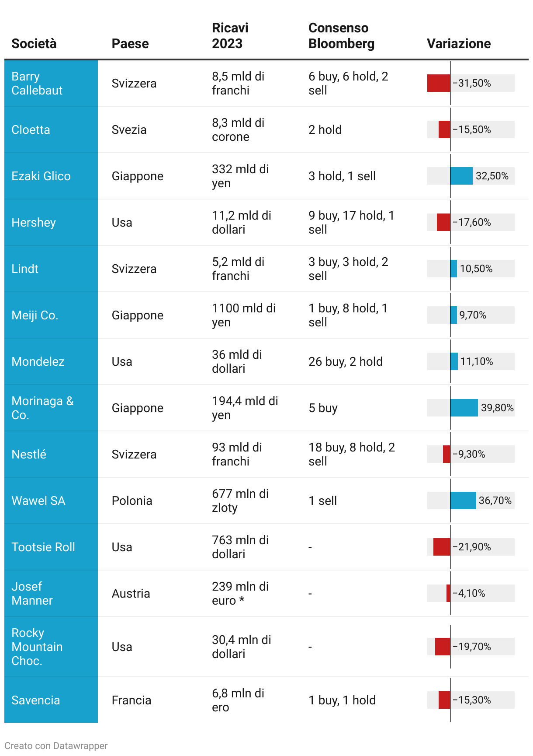This screenshot has height=756, width=533.
Task: Click the Ricavi 2023 column header
Action: 230,36
